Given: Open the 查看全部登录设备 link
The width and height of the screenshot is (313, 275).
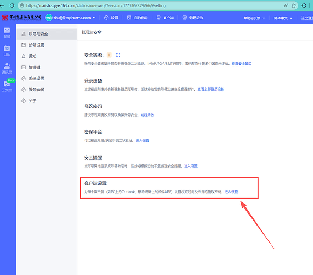Looking at the screenshot, I should tap(211, 89).
